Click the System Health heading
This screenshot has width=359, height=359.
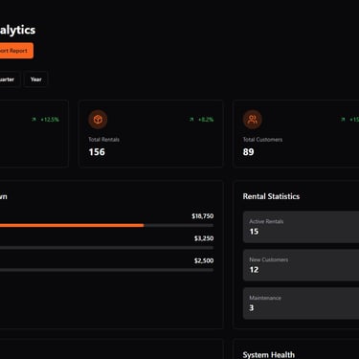(269, 354)
